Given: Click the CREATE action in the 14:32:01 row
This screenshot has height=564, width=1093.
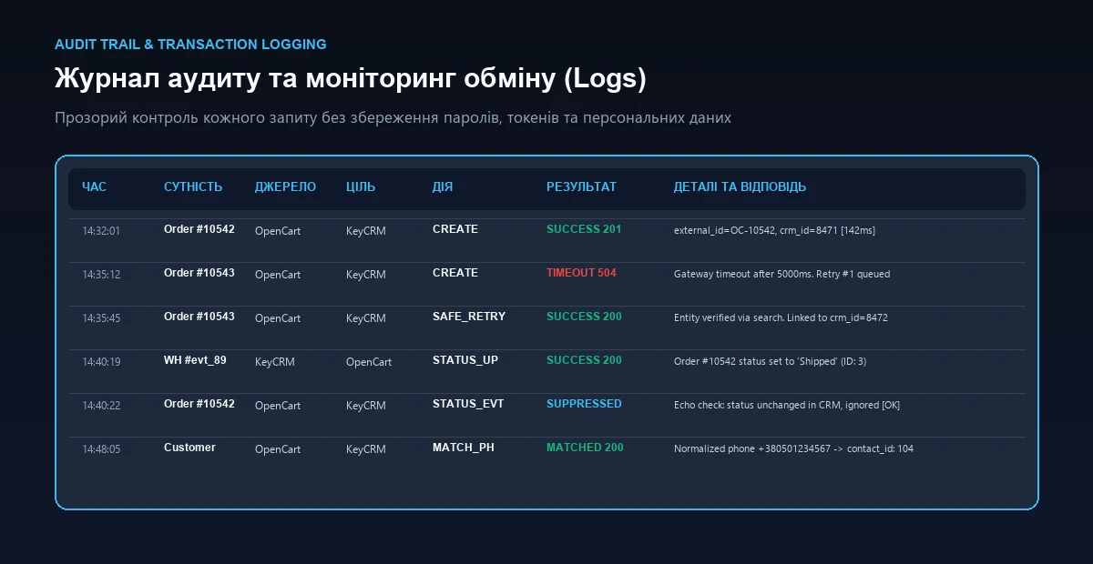Looking at the screenshot, I should tap(455, 229).
